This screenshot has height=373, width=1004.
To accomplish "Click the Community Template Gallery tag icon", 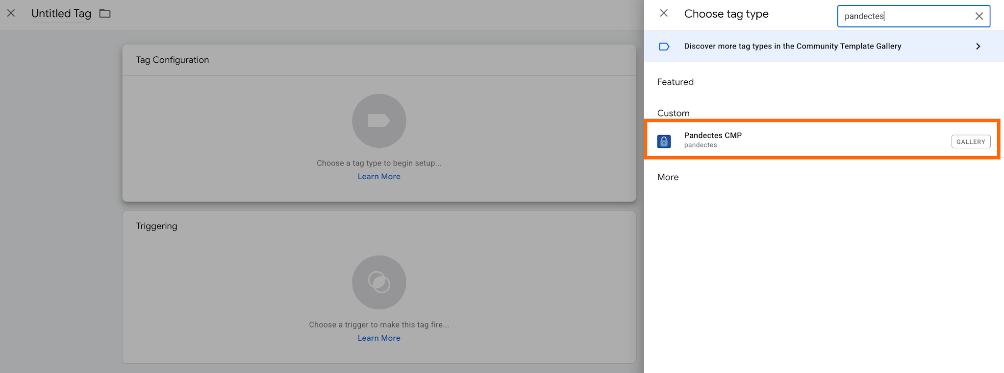I will 664,47.
